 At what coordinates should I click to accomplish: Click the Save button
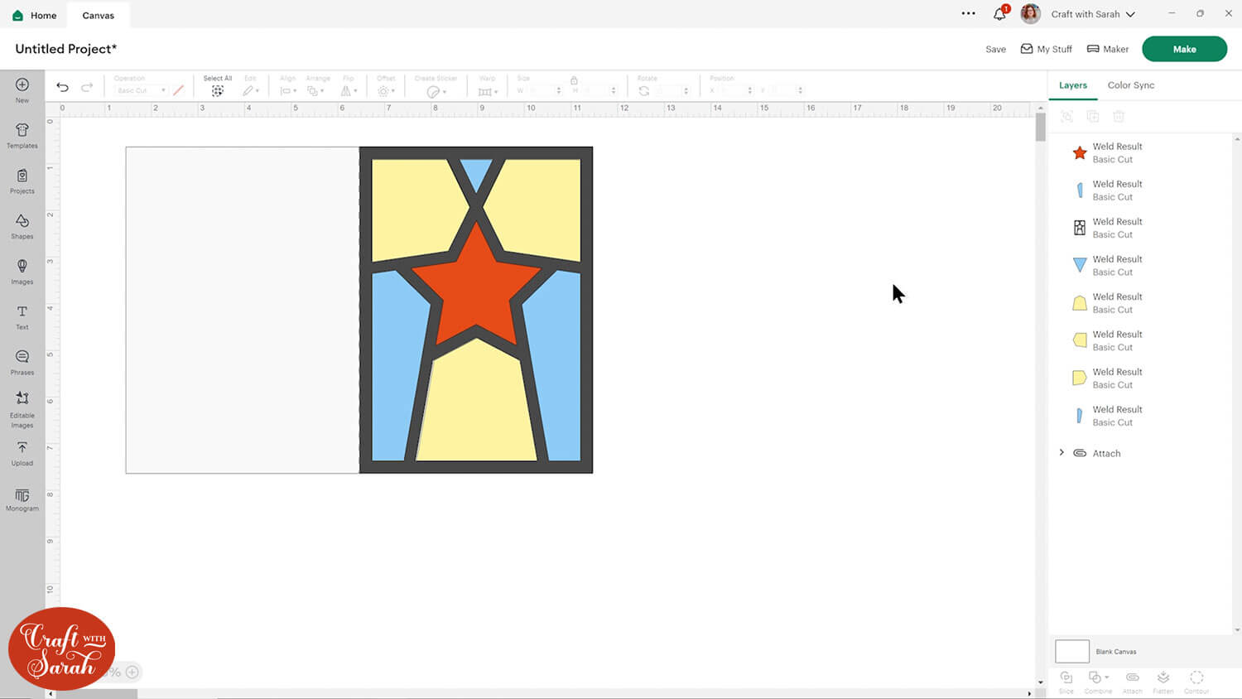(995, 49)
